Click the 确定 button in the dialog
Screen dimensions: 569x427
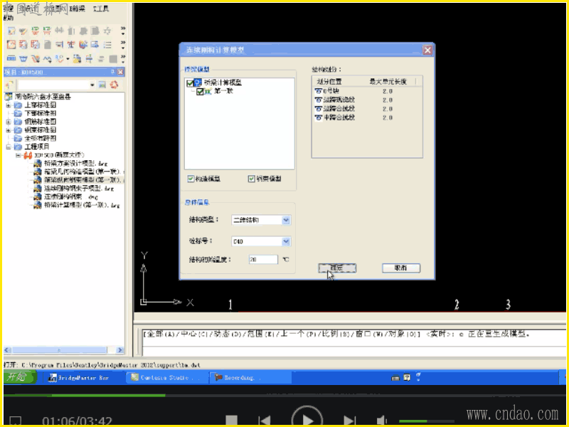click(x=337, y=268)
